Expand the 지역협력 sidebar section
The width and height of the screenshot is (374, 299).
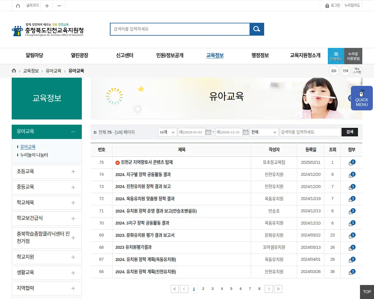click(x=73, y=288)
